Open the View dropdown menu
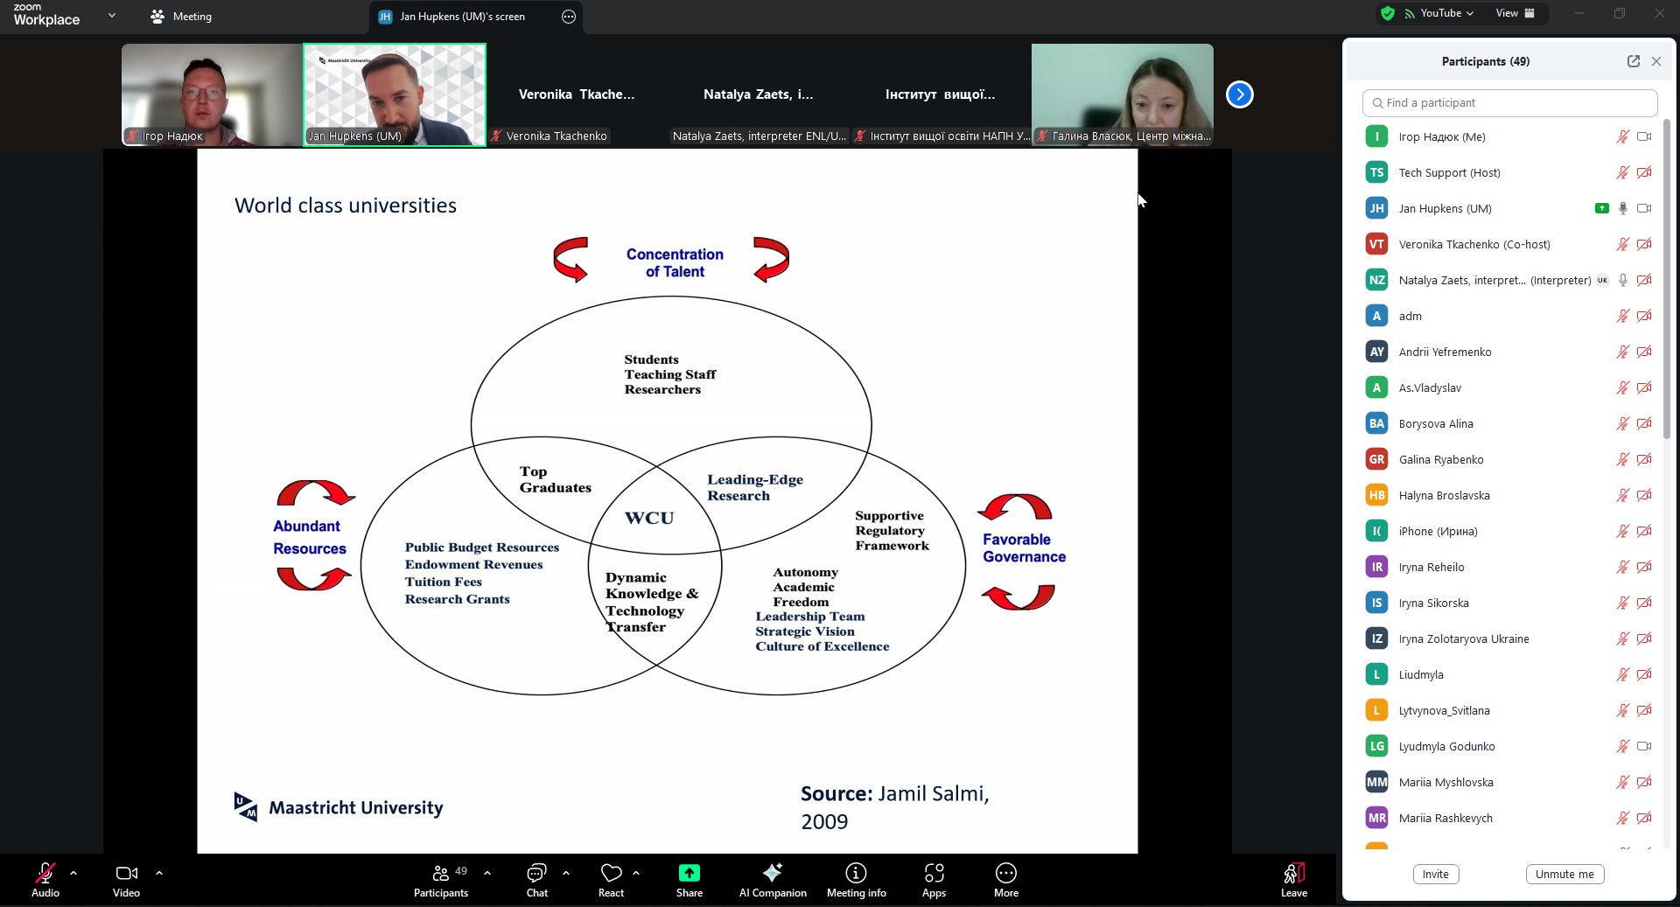1680x907 pixels. pos(1515,13)
